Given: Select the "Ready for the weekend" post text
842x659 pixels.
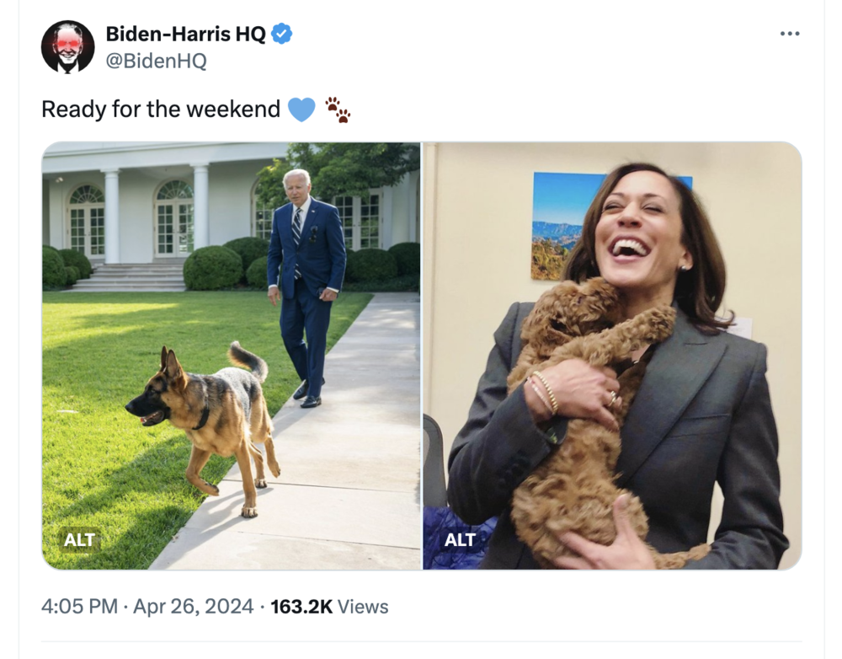Looking at the screenshot, I should pos(160,110).
